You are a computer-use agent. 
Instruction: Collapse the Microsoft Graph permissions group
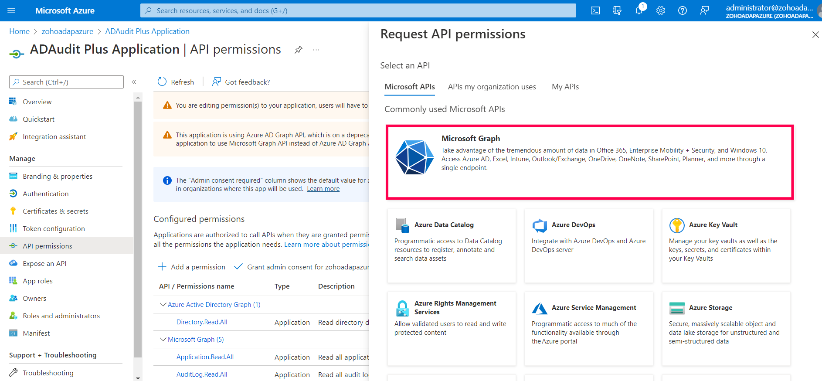pyautogui.click(x=163, y=339)
